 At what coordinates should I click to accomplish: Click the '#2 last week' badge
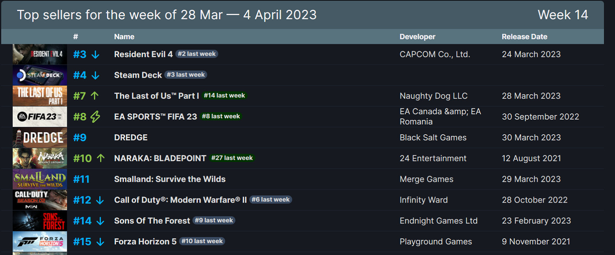click(x=197, y=54)
